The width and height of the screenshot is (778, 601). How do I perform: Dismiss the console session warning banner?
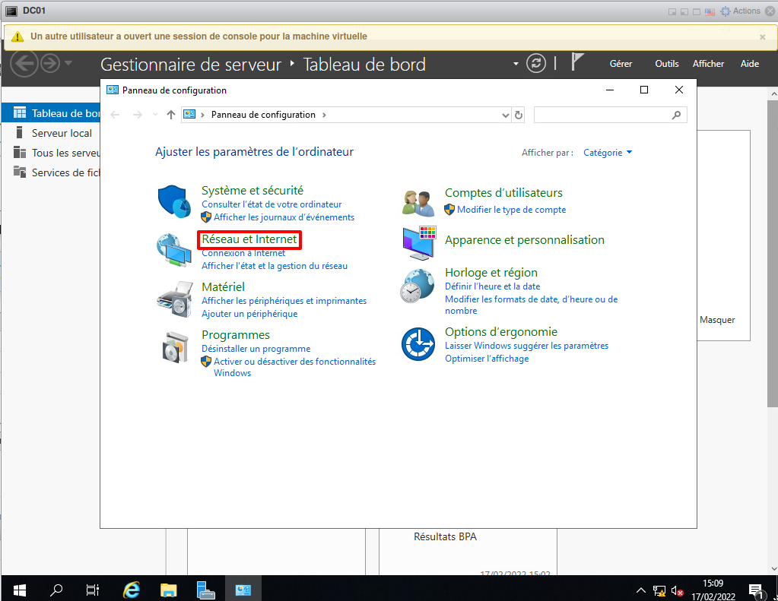[x=762, y=36]
